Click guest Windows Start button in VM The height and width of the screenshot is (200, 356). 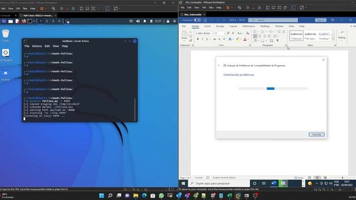183,183
